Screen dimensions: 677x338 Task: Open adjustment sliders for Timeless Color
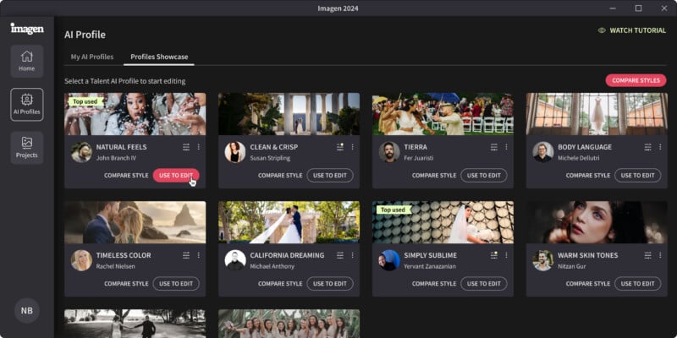click(186, 255)
